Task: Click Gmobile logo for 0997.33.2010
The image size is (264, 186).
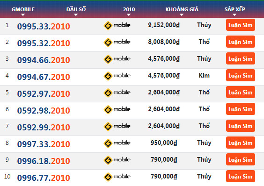Action: [x=117, y=143]
